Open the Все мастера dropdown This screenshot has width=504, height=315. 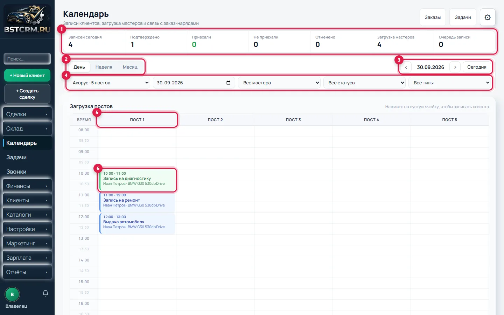[x=279, y=83]
